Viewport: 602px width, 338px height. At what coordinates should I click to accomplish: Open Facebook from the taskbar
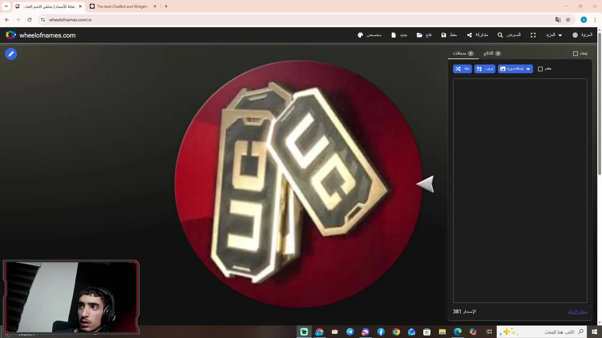380,332
